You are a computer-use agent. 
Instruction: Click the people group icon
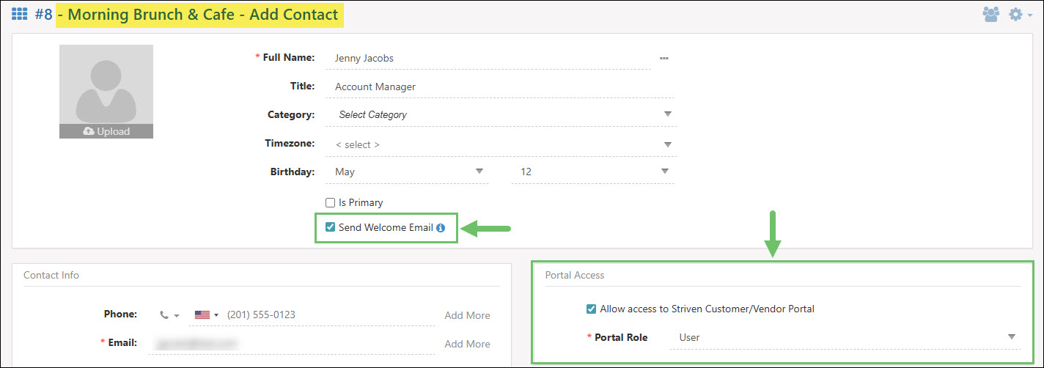click(990, 14)
